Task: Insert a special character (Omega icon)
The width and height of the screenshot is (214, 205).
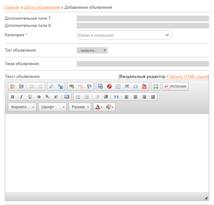Action: point(136,86)
